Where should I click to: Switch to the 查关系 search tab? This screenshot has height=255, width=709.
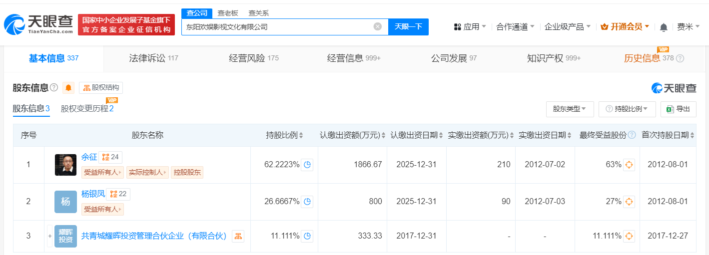tap(258, 13)
